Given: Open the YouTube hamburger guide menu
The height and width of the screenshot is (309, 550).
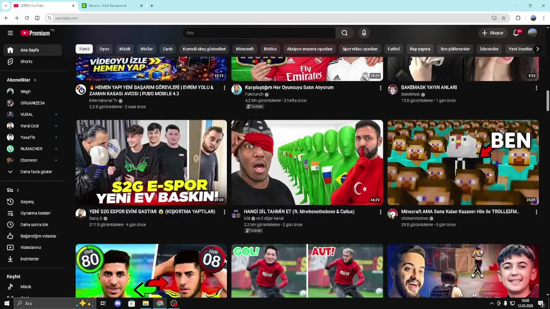Looking at the screenshot, I should 10,33.
